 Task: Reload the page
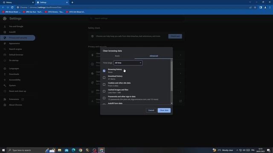click(12, 8)
